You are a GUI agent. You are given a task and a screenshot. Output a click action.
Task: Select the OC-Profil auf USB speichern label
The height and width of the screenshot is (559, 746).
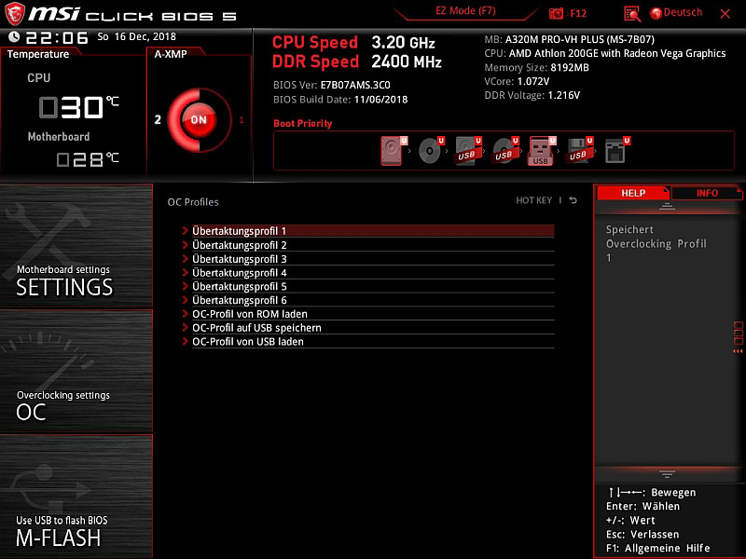coord(257,328)
